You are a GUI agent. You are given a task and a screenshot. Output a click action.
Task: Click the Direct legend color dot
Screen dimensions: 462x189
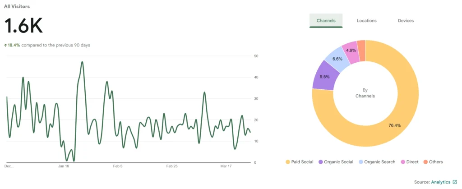402,162
